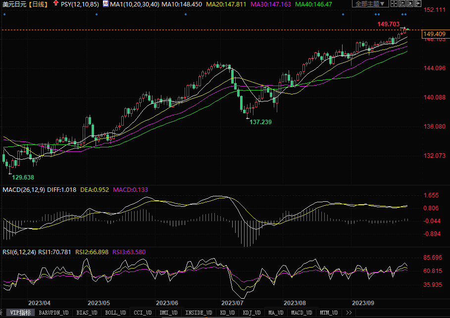Click the MA1 indicator chart icon

click(x=105, y=4)
